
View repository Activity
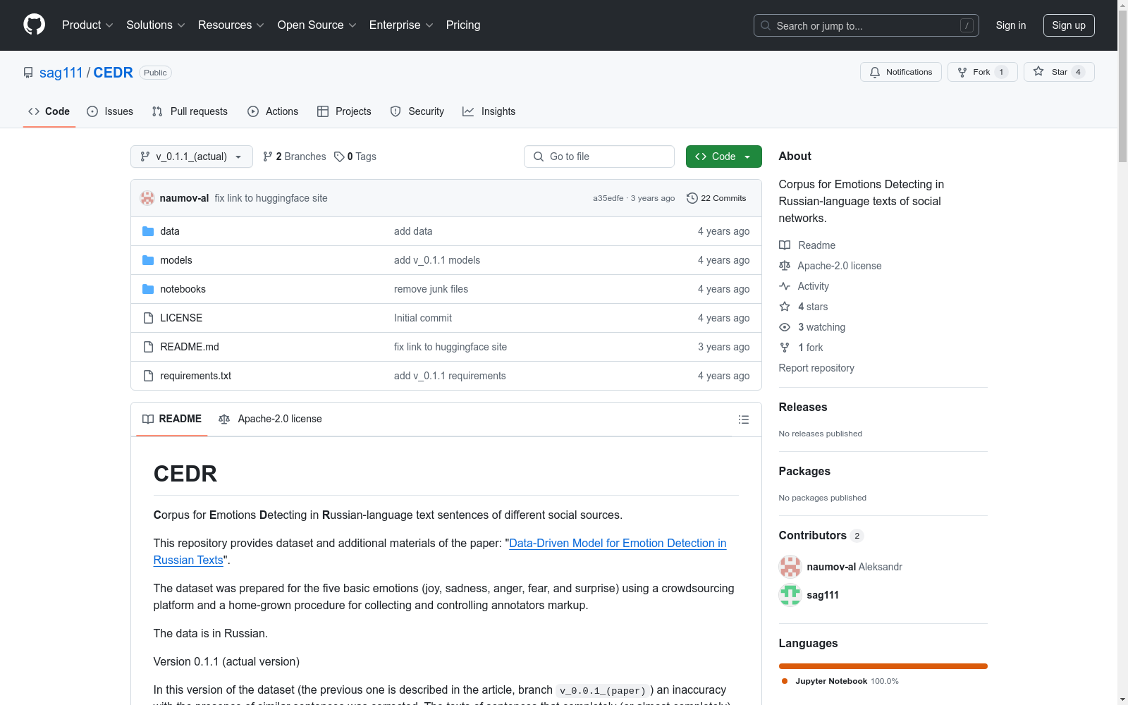pos(804,286)
